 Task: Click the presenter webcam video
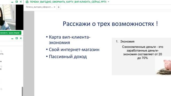(x=8, y=17)
